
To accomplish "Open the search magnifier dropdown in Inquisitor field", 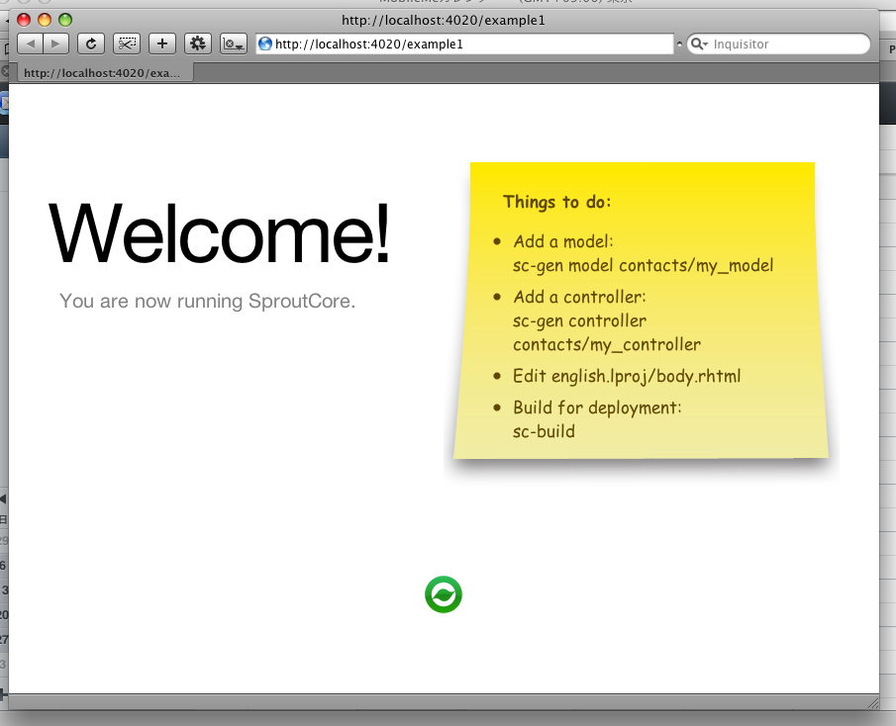I will [699, 44].
